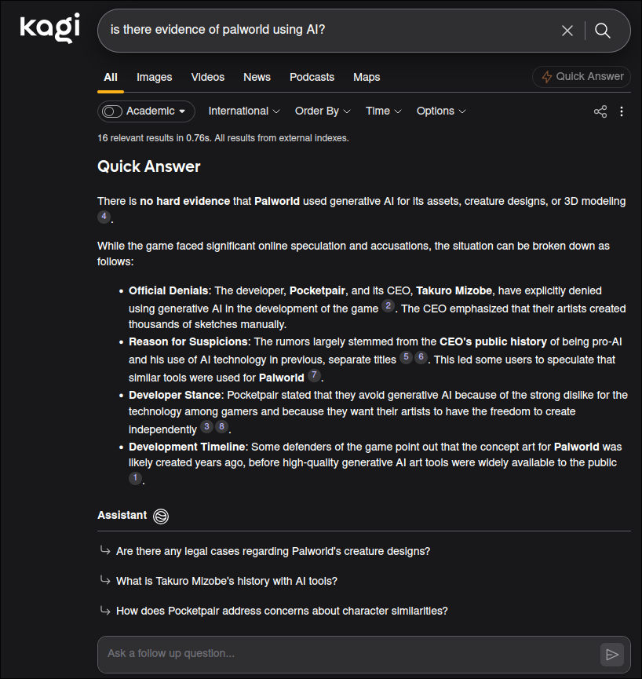Select the Takuro Mizobe AI history suggestion
This screenshot has width=642, height=679.
click(226, 581)
